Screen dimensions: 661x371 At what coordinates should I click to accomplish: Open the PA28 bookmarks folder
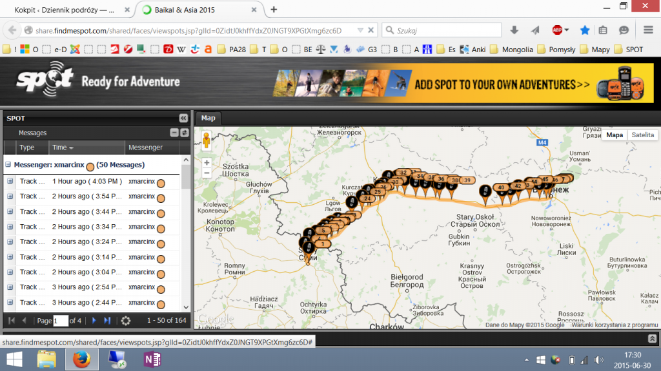[232, 50]
